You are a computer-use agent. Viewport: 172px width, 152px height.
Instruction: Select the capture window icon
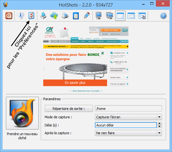120,16
